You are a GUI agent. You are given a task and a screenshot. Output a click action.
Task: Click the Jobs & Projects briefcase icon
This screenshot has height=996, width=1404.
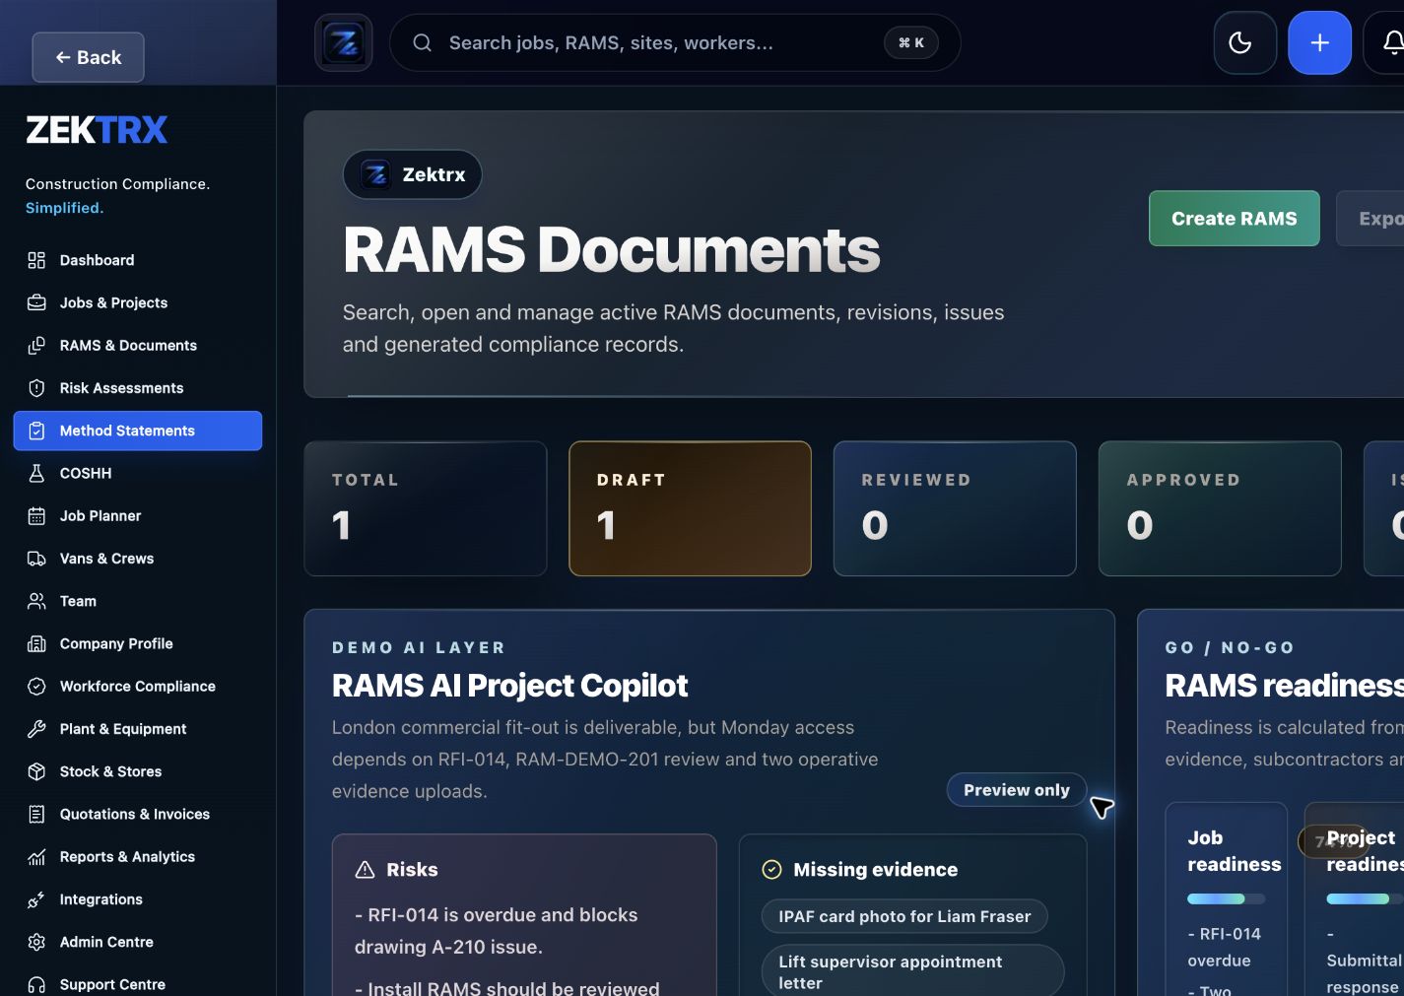(36, 302)
